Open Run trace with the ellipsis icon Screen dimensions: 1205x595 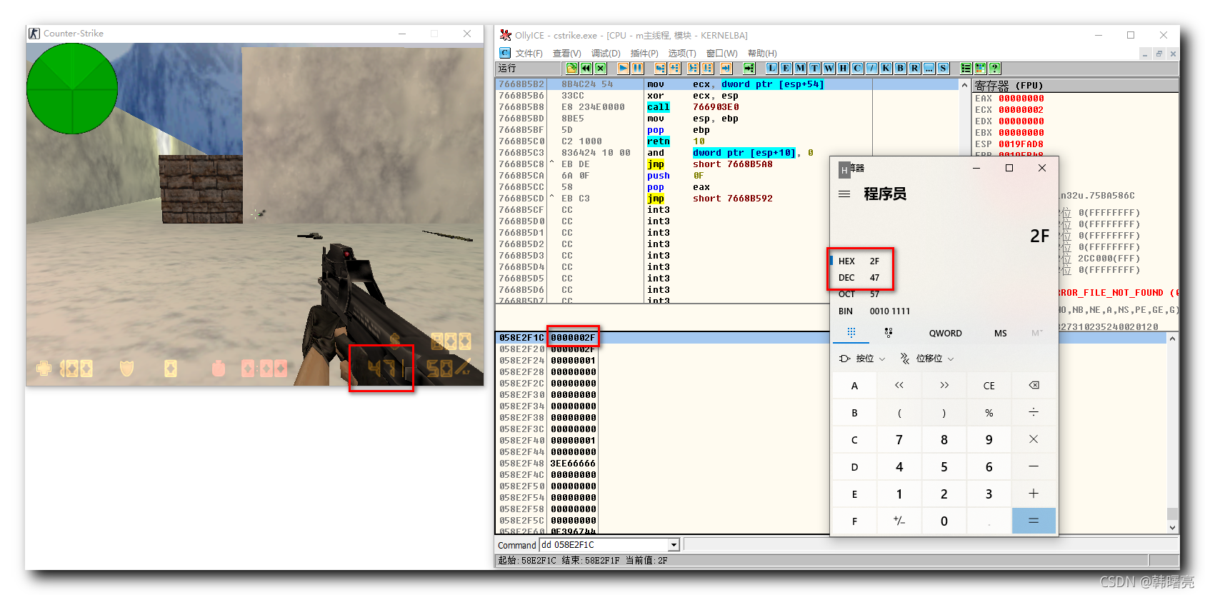click(929, 68)
